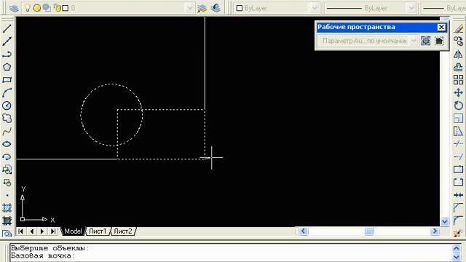Viewport: 466px width, 262px height.
Task: Select the Spline tool
Action: pyautogui.click(x=7, y=131)
